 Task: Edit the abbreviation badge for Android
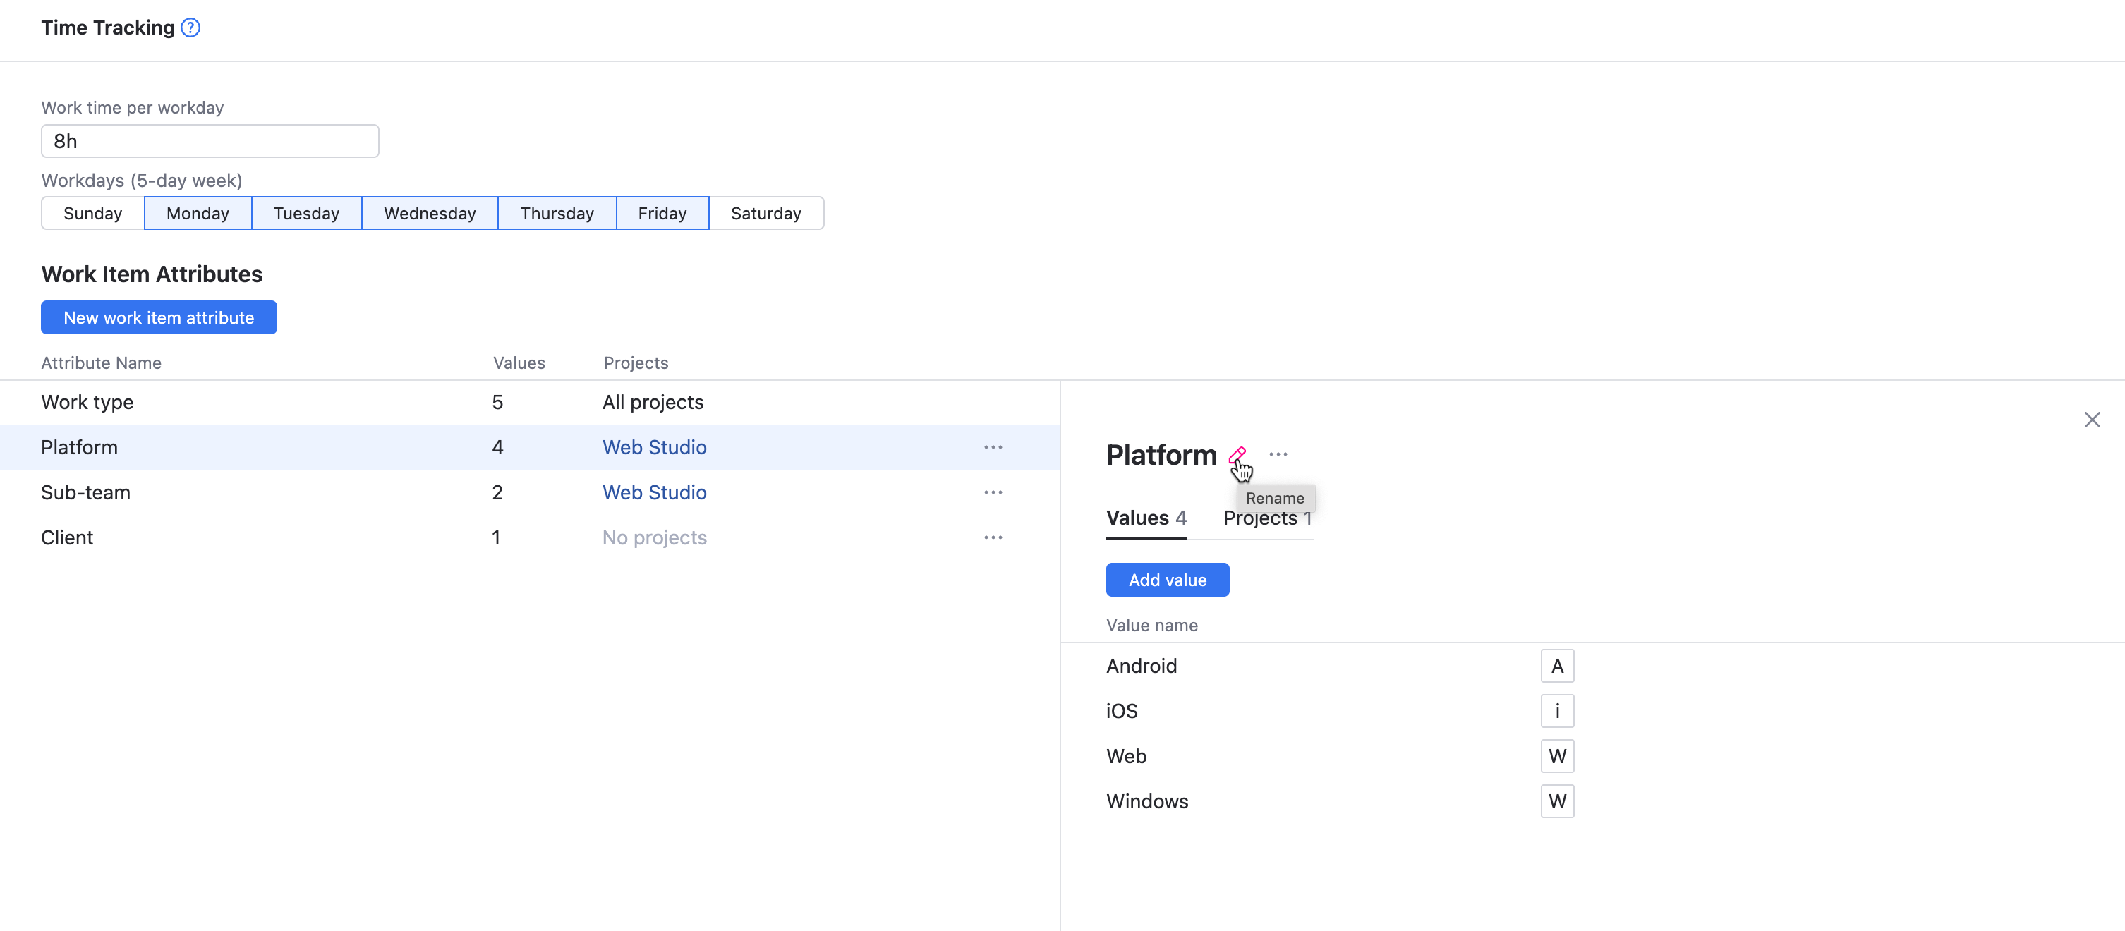point(1556,666)
